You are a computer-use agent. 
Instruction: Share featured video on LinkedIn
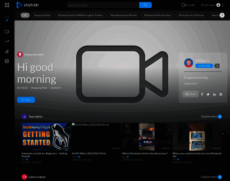(214, 94)
